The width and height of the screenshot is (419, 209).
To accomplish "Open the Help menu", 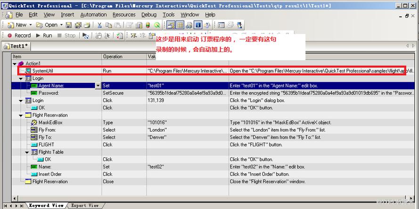I will 210,15.
